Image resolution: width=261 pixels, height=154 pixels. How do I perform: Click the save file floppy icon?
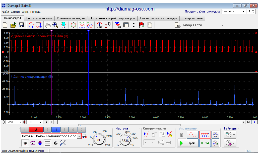tap(21, 25)
